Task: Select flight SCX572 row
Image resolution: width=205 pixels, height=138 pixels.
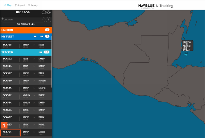Action: [x=25, y=96]
